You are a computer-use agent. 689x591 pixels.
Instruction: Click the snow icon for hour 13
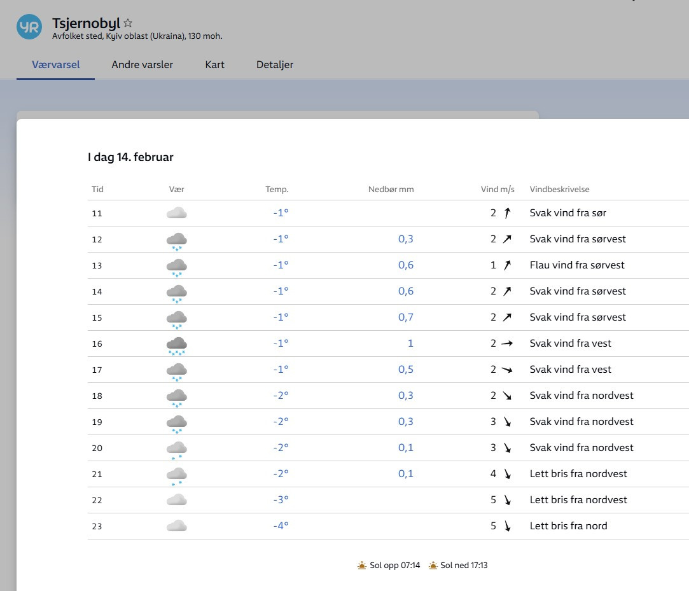click(177, 267)
